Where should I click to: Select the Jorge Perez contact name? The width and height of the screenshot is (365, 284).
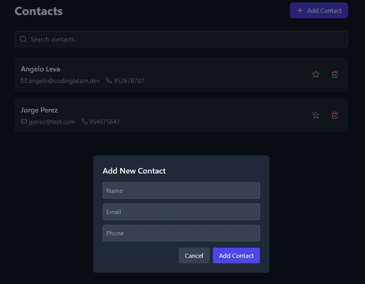pos(39,110)
